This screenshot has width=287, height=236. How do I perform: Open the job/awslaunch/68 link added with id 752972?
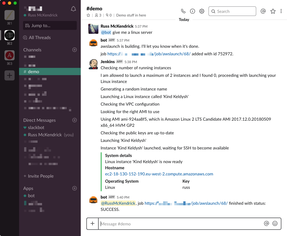click(x=149, y=54)
